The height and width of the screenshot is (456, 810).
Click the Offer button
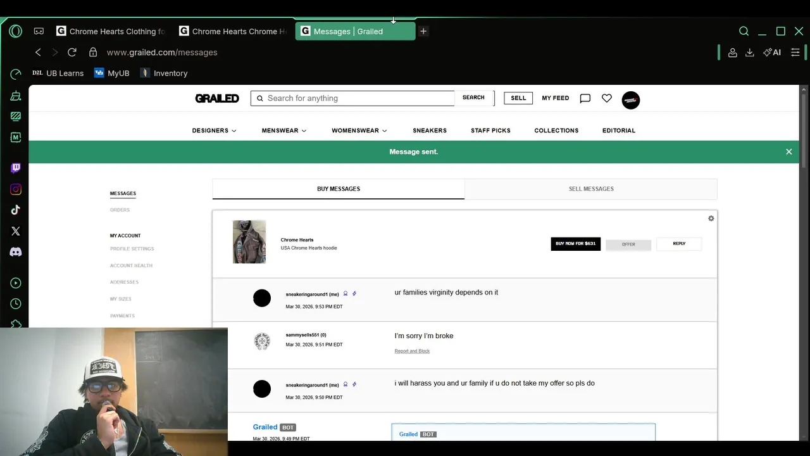(x=628, y=244)
